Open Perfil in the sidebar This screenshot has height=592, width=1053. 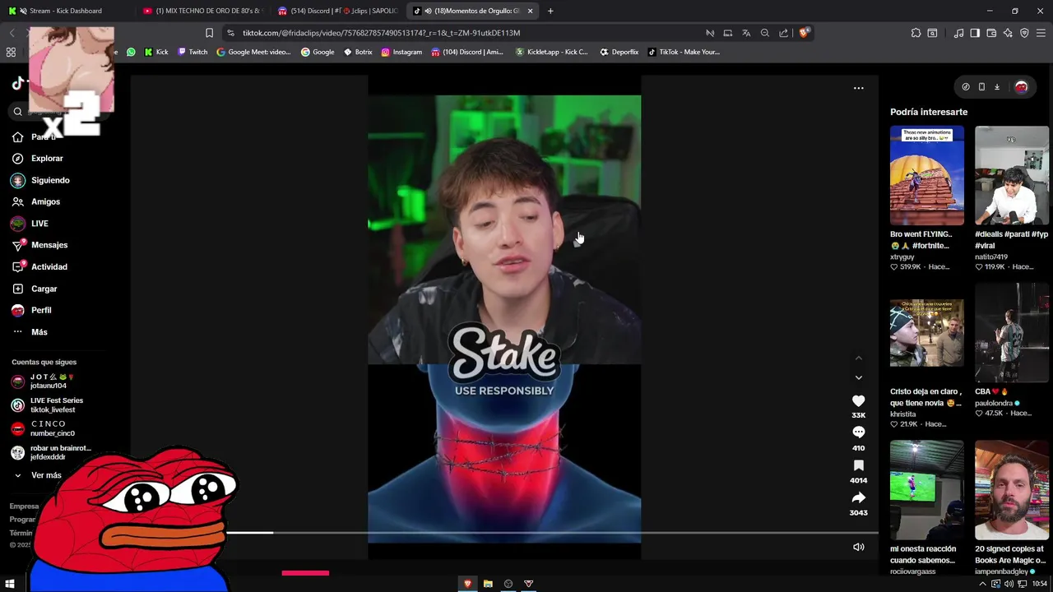click(31, 310)
